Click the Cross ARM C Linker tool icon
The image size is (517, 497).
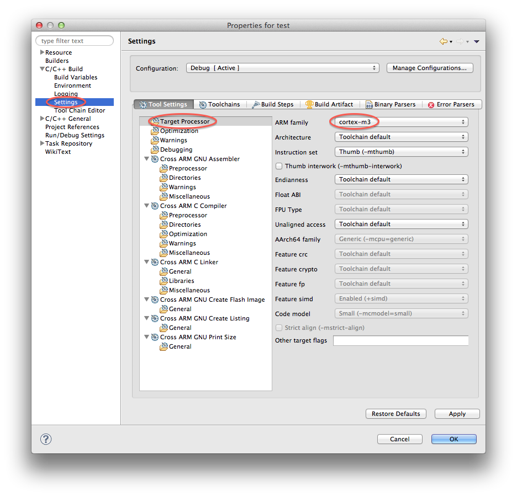point(155,262)
